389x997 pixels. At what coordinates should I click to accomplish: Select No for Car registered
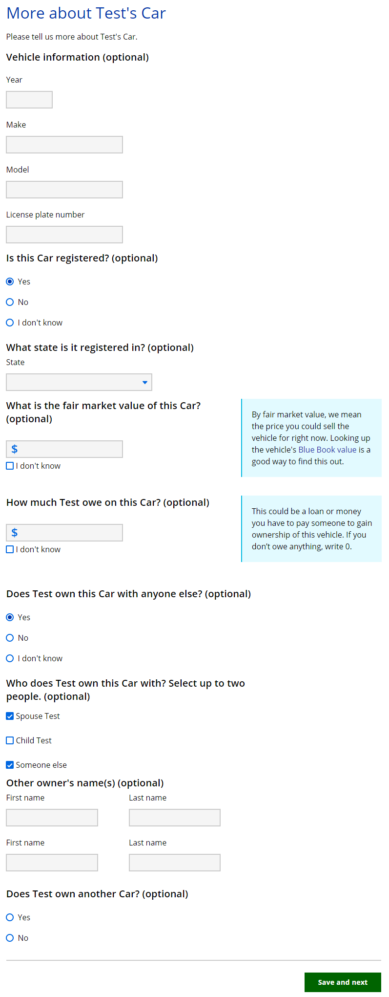click(x=10, y=302)
